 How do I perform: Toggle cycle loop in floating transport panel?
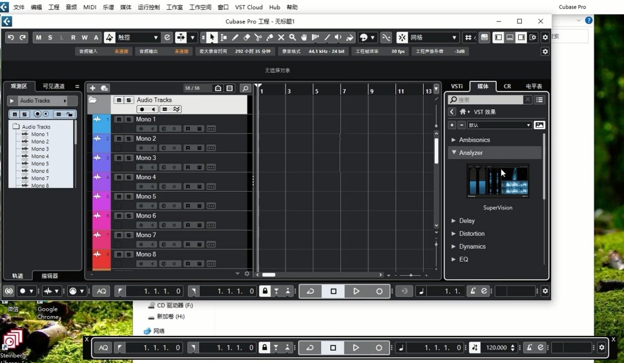(309, 348)
